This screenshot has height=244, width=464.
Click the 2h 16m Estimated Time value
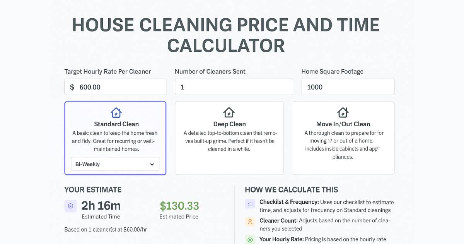tap(101, 205)
